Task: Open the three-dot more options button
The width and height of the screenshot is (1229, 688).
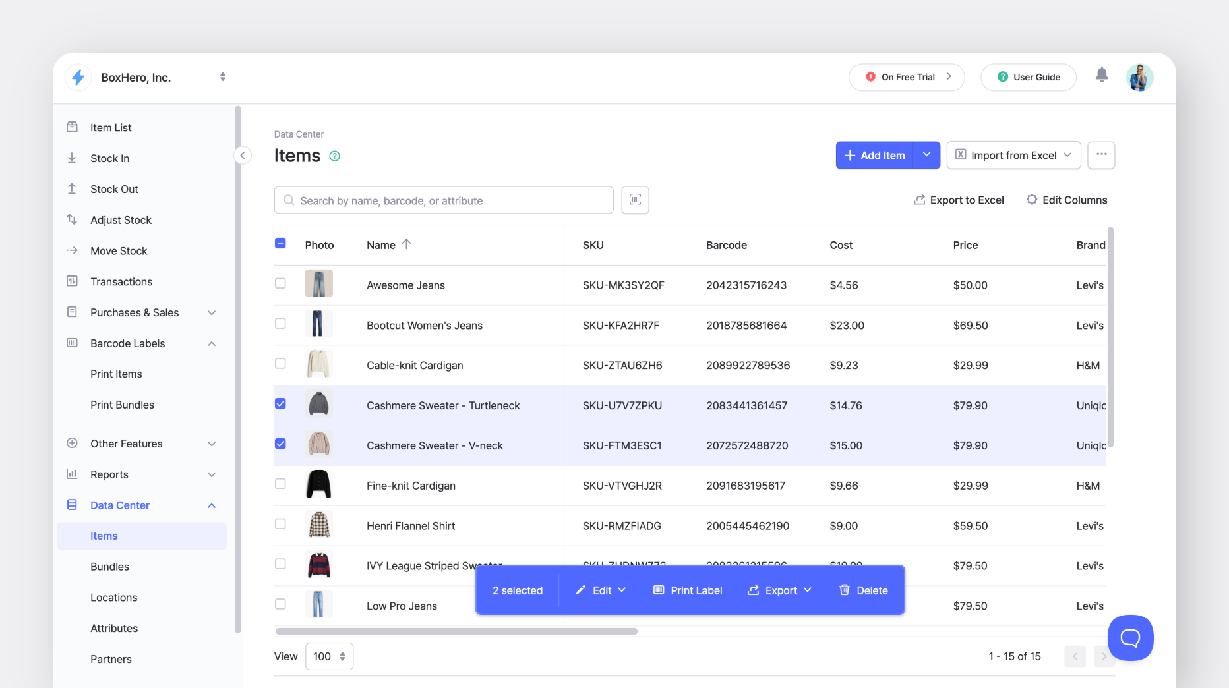Action: click(1101, 155)
